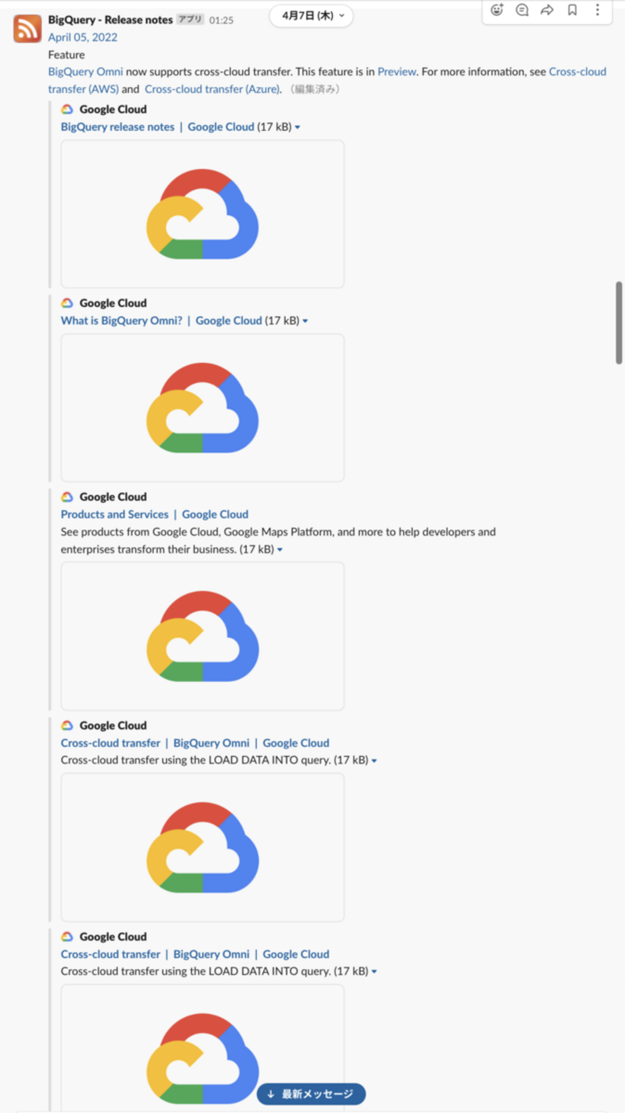Bookmark this message with the bookmark icon
Viewport: 625px width, 1113px height.
click(572, 10)
